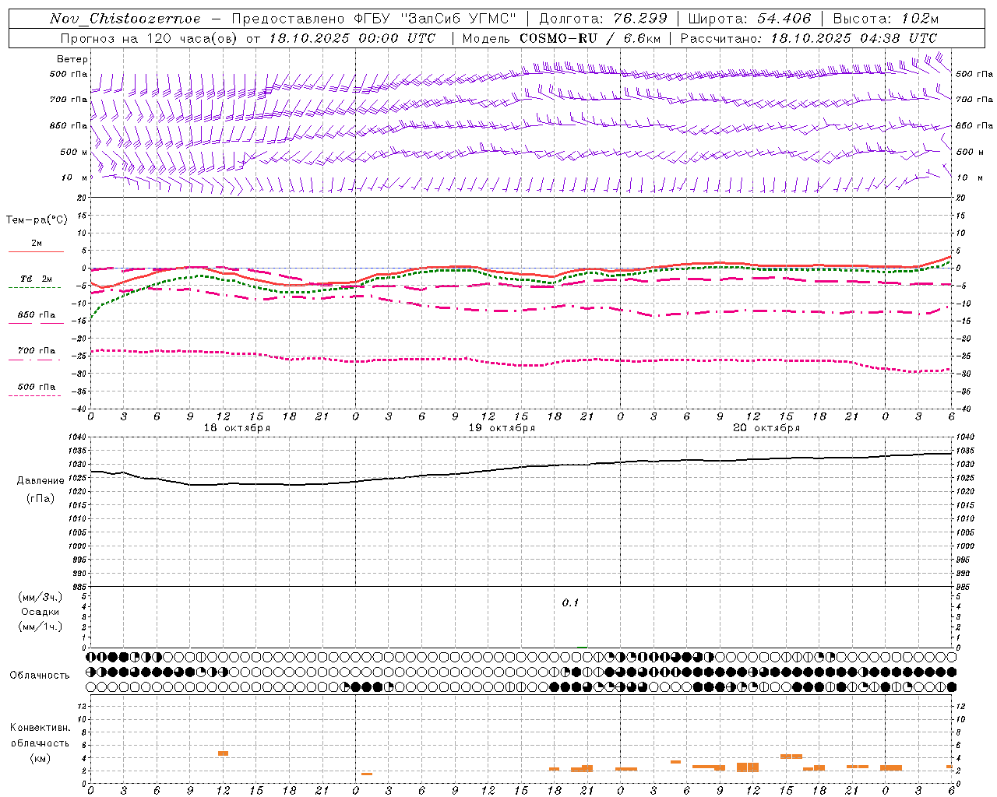997x797 pixels.
Task: Click the "700 гПа" entry in the temperature legend
Action: pos(37,350)
